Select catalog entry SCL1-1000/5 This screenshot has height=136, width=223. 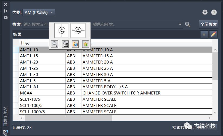[x=33, y=112]
